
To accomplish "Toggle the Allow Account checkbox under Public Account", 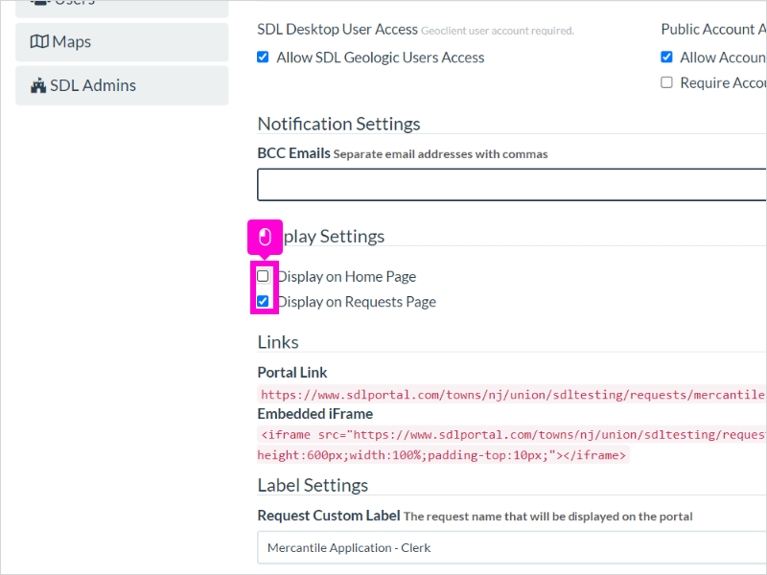I will (x=666, y=57).
